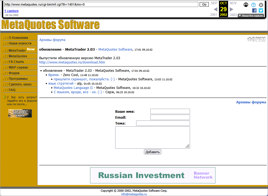Open FX Charts menu item
Viewport: 268px width, 196px height.
tap(16, 62)
